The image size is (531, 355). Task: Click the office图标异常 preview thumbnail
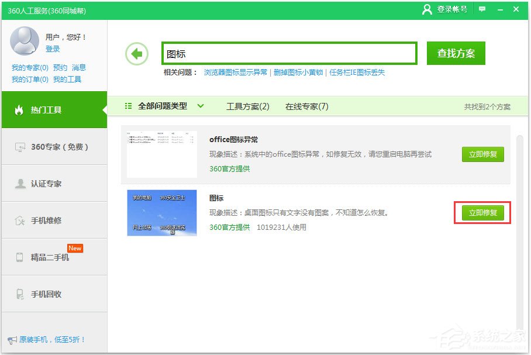pos(161,153)
